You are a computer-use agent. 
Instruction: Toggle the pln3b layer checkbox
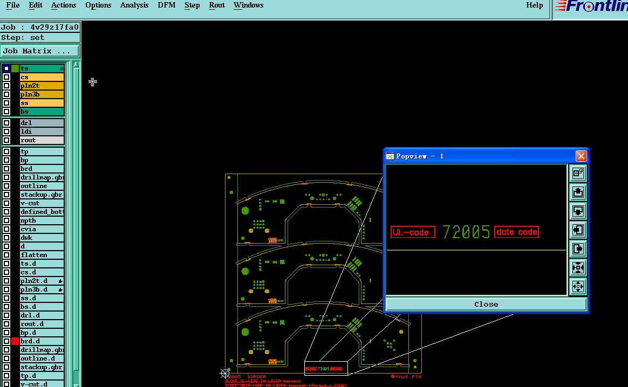click(6, 94)
